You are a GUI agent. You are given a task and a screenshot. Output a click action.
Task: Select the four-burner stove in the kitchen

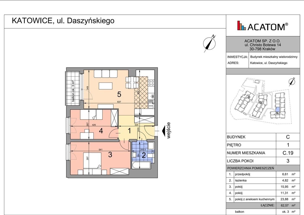pos(151,83)
